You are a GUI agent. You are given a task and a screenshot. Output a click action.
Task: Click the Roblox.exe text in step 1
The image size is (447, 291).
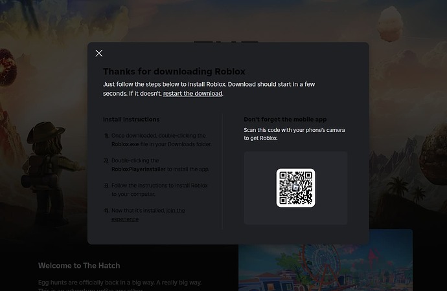[x=125, y=144]
